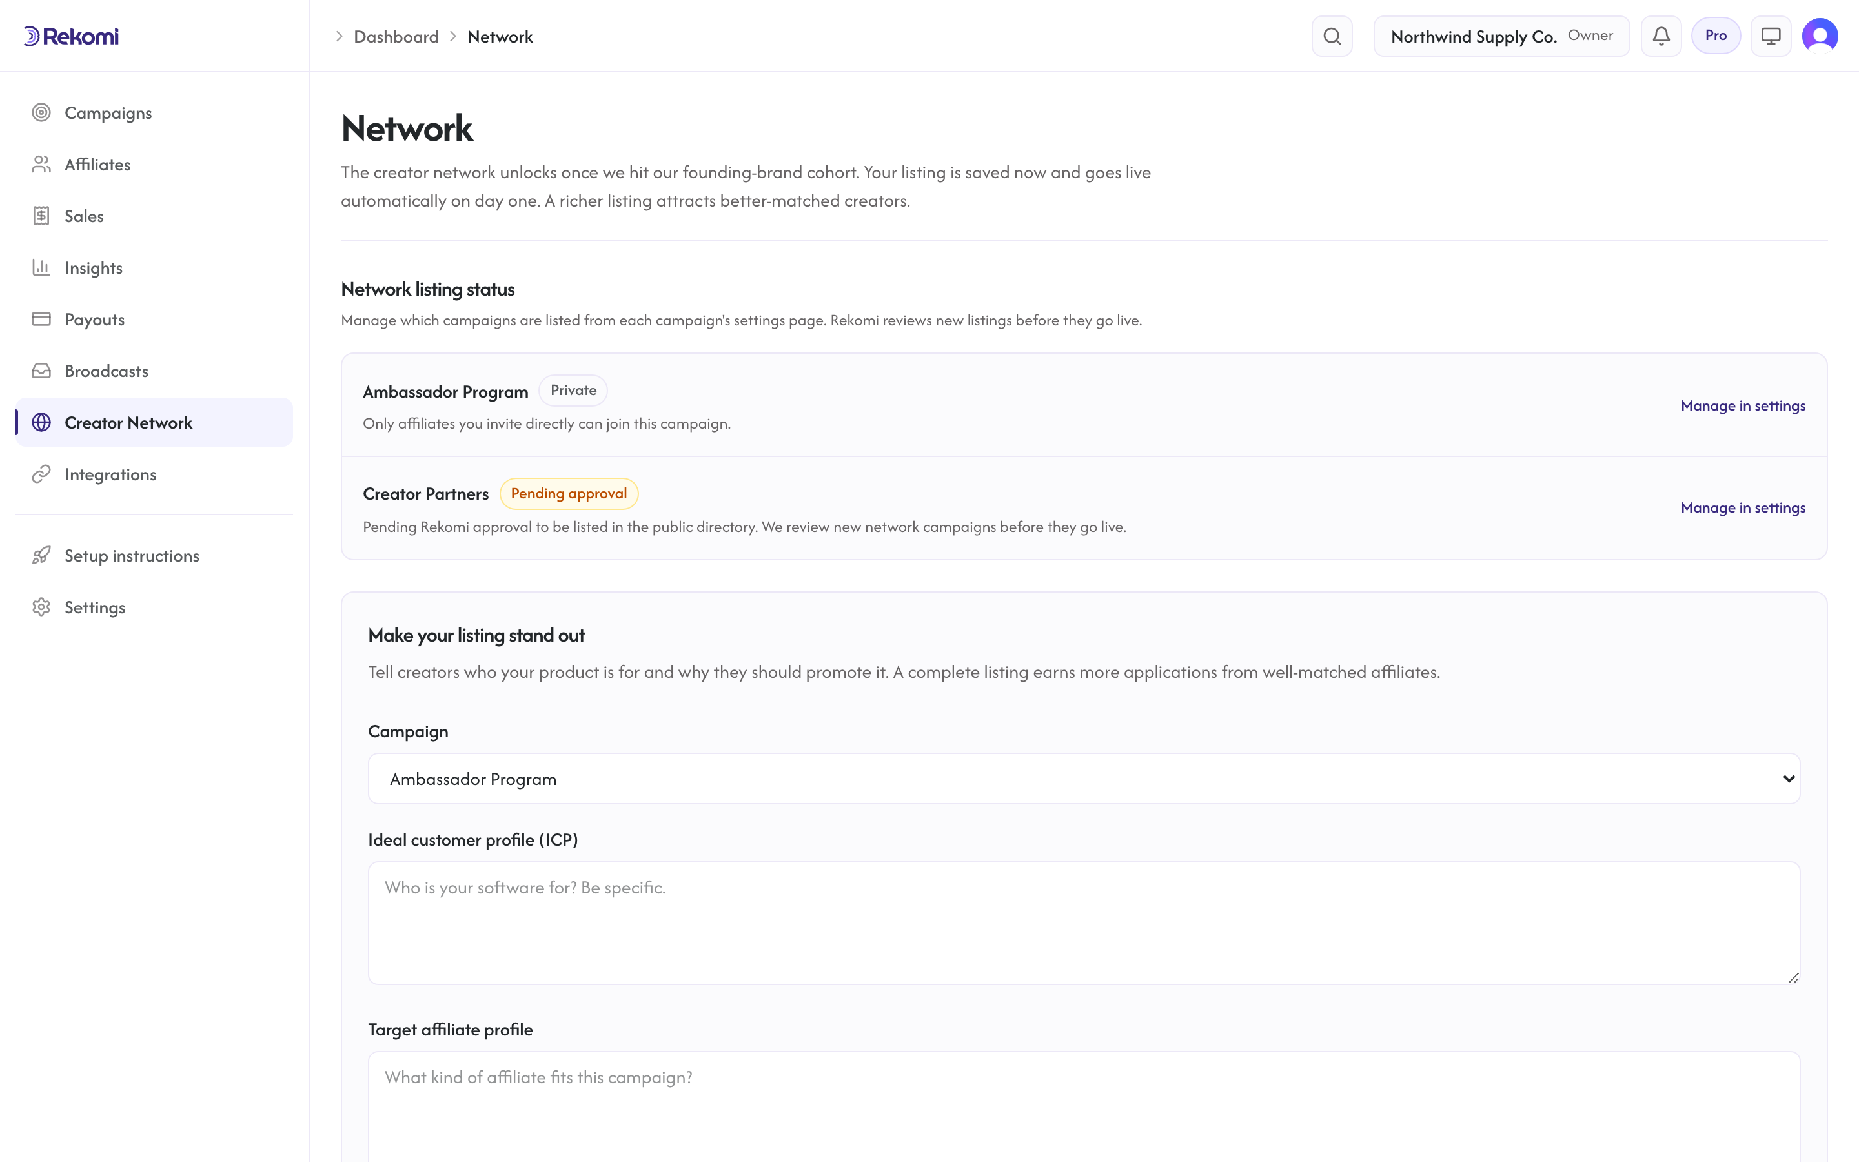Click the Rekomi logo

[x=70, y=36]
